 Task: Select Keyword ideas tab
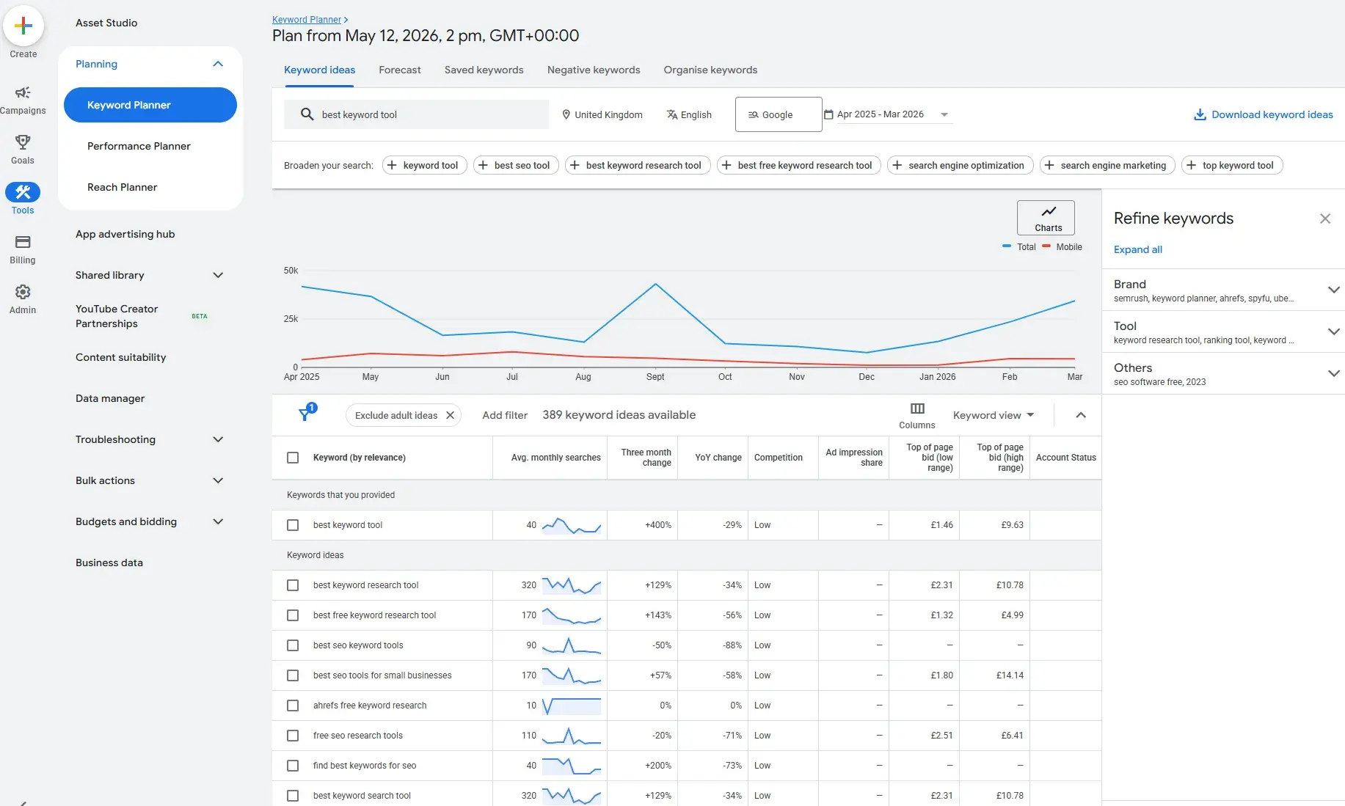[320, 70]
